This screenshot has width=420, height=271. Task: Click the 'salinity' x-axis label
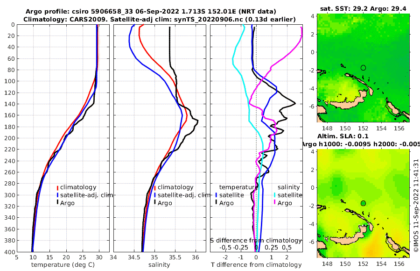coord(159,265)
